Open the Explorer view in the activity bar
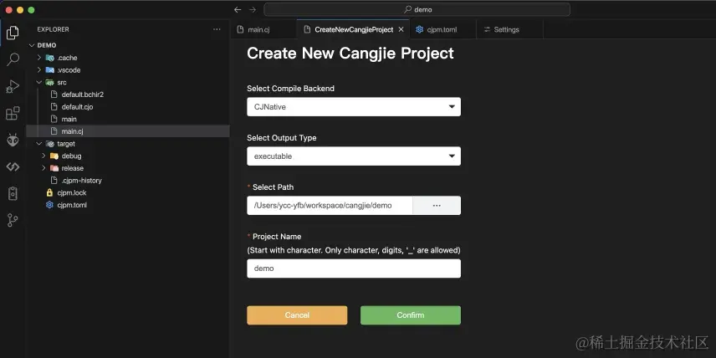This screenshot has height=358, width=716. click(13, 33)
